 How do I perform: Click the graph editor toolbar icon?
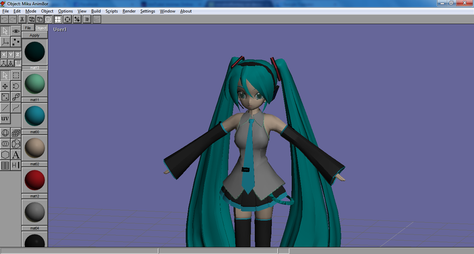(96, 19)
